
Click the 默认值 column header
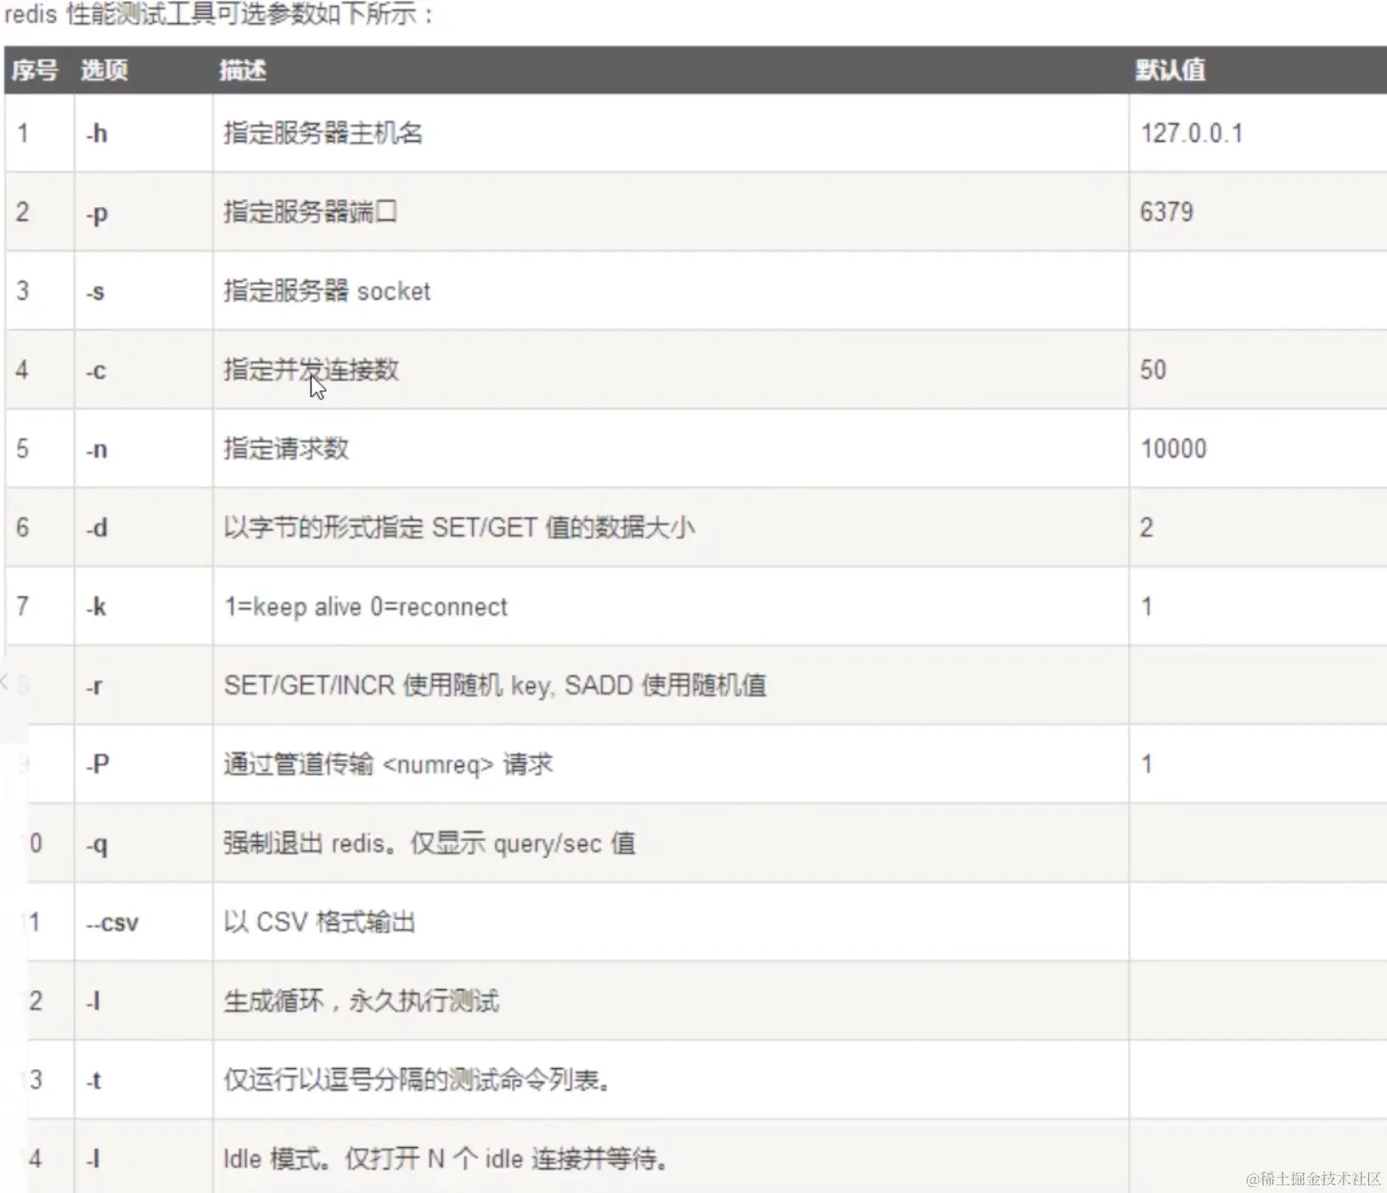[x=1171, y=70]
